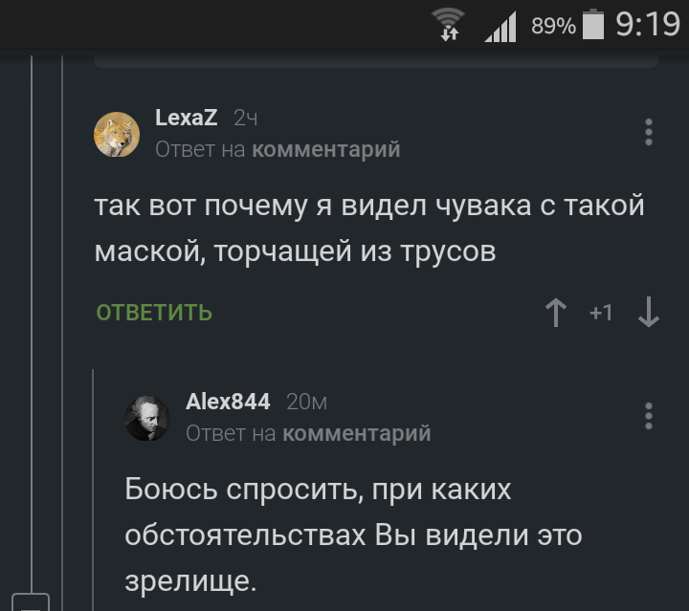Viewport: 689px width, 611px height.
Task: Tap the Wi-Fi icon in the status bar
Action: click(x=447, y=24)
